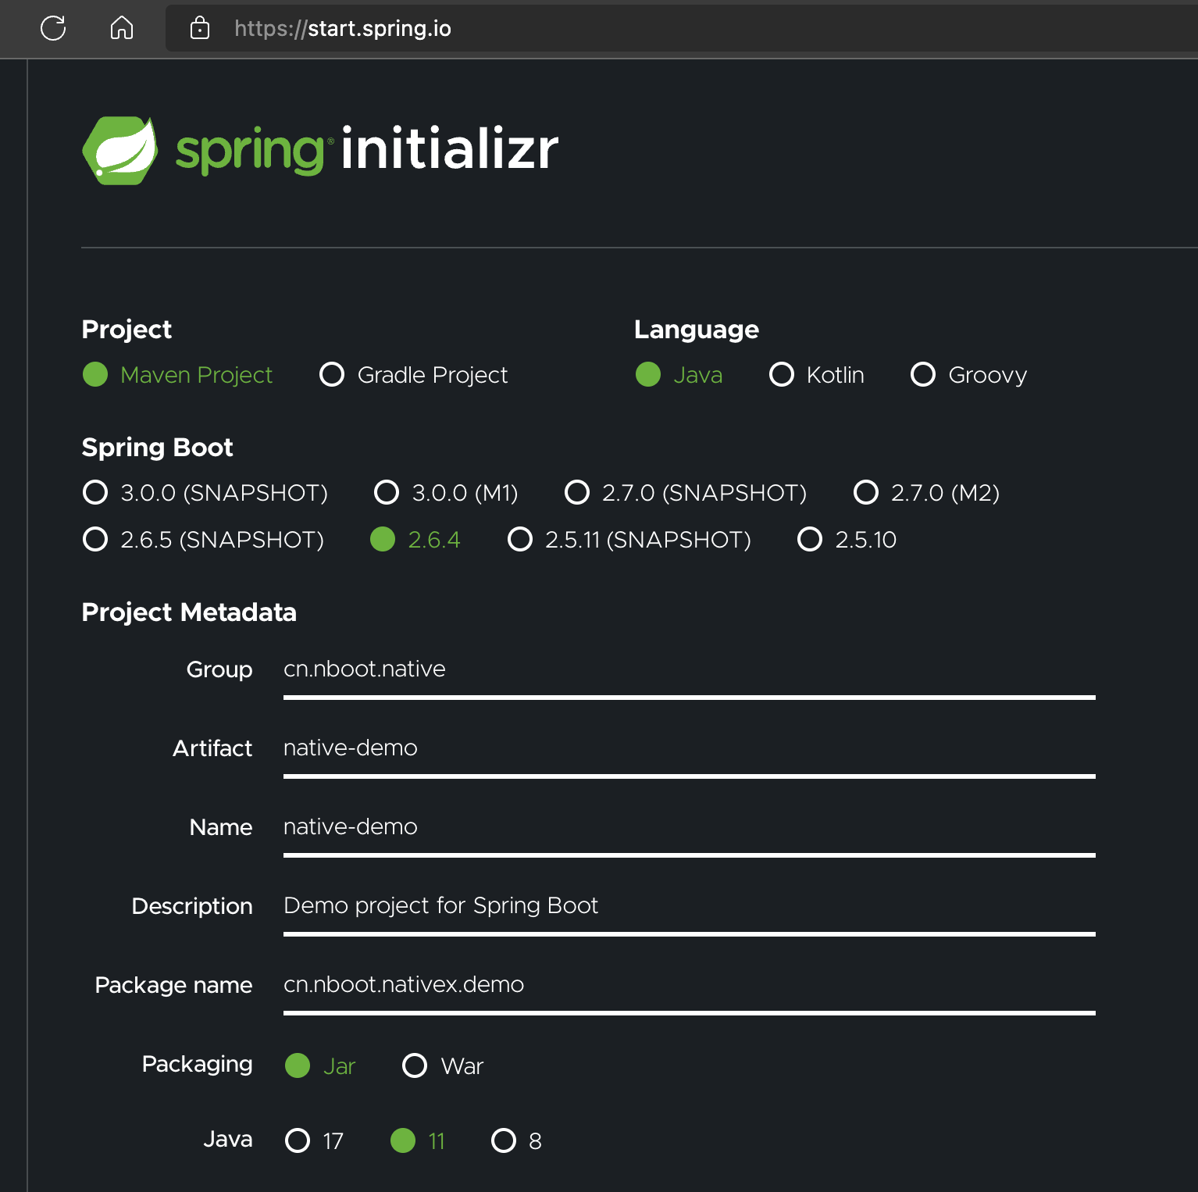Choose Groovy language option
1198x1192 pixels.
(x=923, y=375)
